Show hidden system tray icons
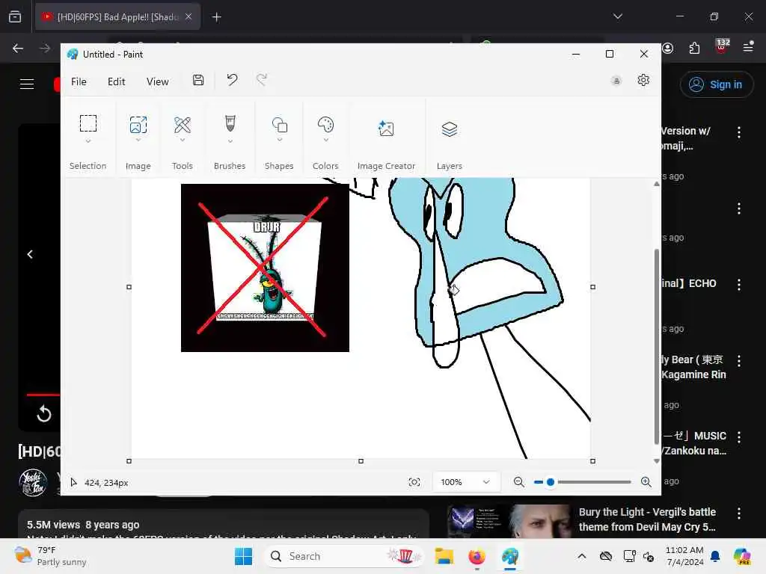 (581, 556)
